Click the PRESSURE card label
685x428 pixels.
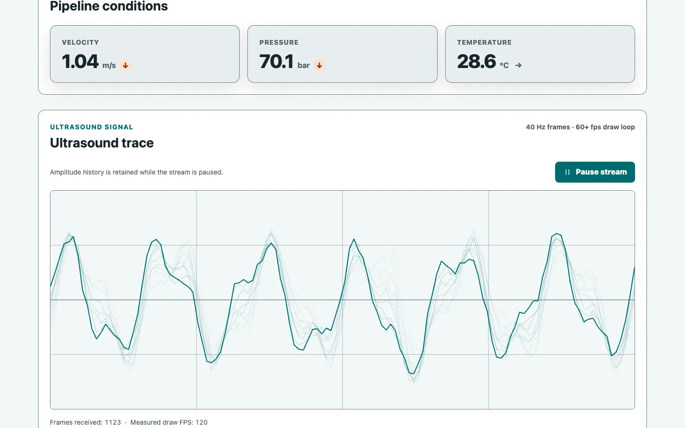(279, 42)
